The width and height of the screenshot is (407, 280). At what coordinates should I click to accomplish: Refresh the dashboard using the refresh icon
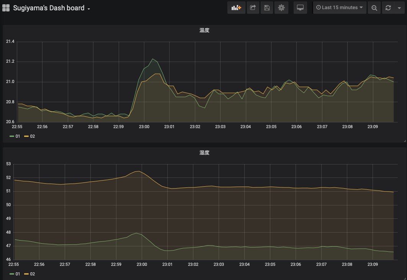coord(388,8)
